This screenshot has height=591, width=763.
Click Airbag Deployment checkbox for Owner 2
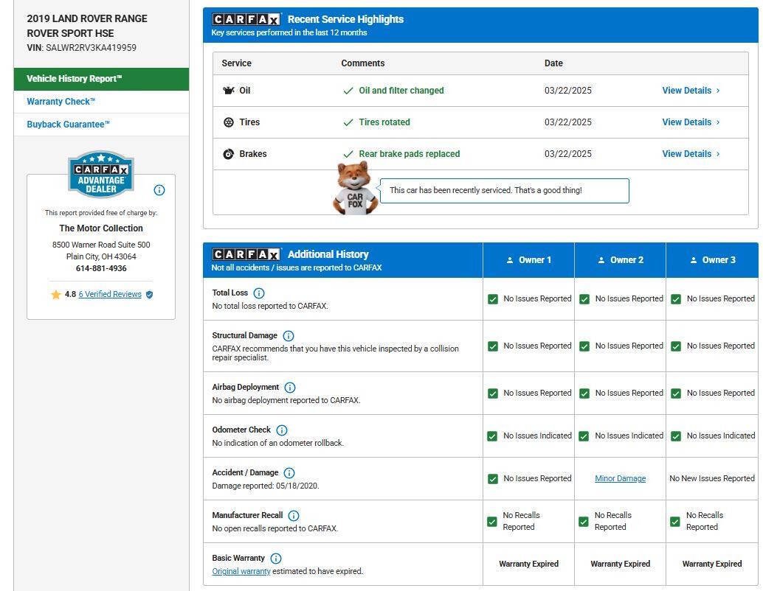coord(584,394)
